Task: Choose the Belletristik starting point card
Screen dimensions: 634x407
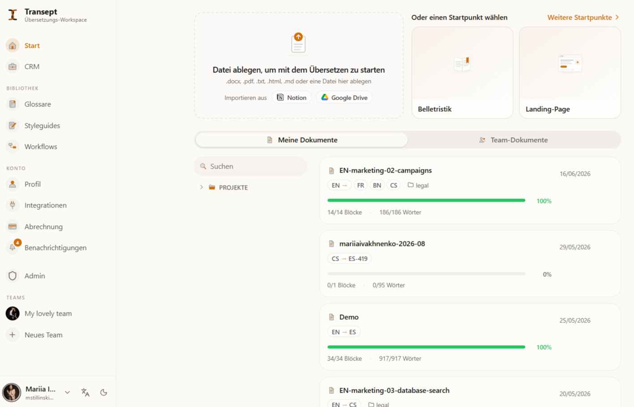Action: point(462,72)
